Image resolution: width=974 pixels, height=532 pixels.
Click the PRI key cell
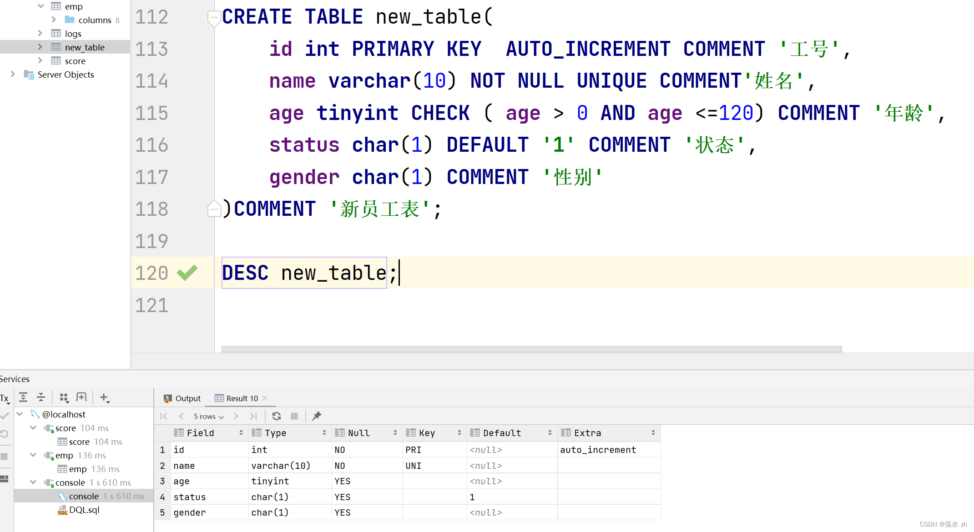pyautogui.click(x=434, y=450)
